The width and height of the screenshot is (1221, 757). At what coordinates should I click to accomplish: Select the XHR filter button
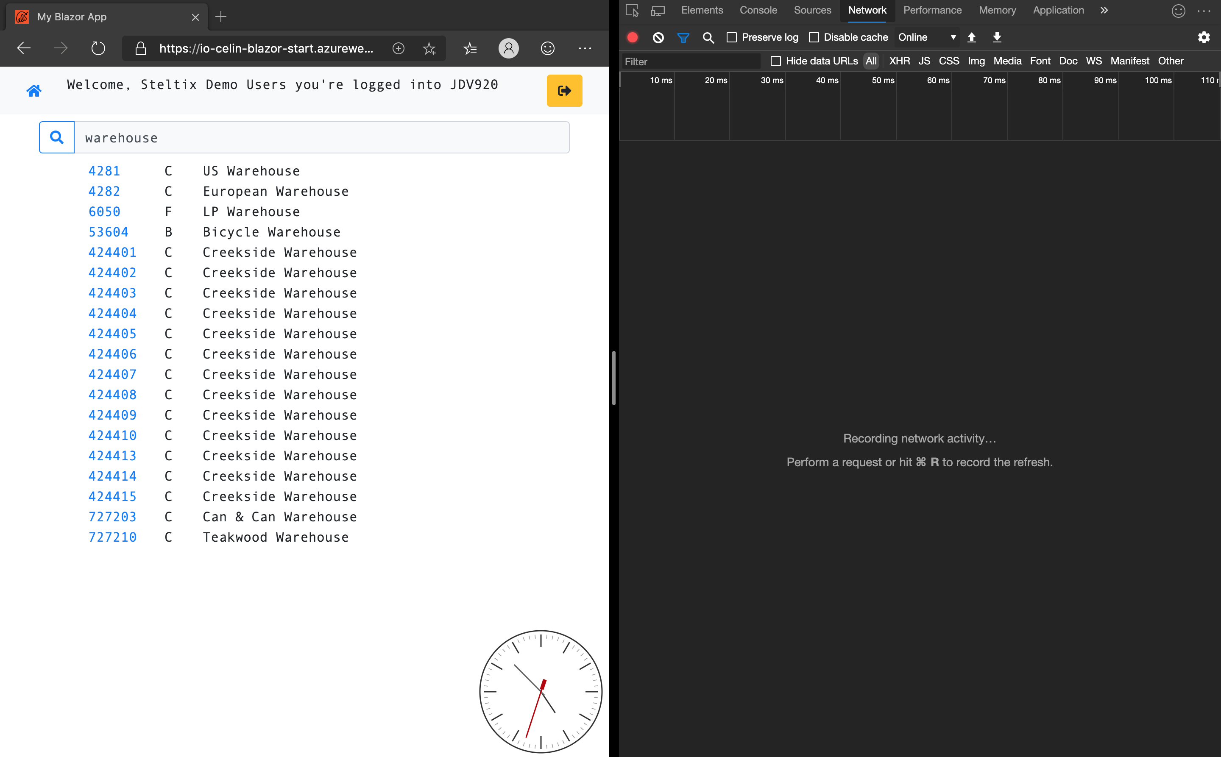899,61
